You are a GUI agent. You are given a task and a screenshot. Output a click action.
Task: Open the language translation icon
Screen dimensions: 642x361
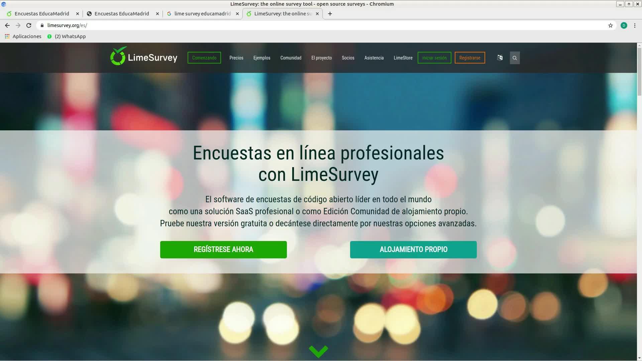(x=500, y=58)
